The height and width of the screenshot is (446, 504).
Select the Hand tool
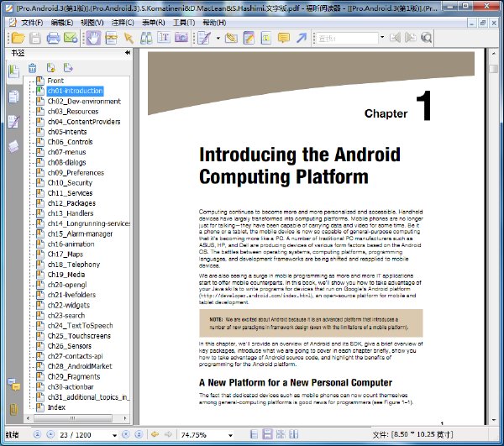93,38
